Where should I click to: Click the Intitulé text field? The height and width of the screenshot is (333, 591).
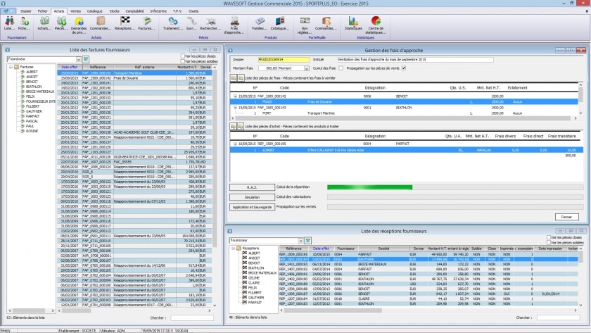pos(415,60)
